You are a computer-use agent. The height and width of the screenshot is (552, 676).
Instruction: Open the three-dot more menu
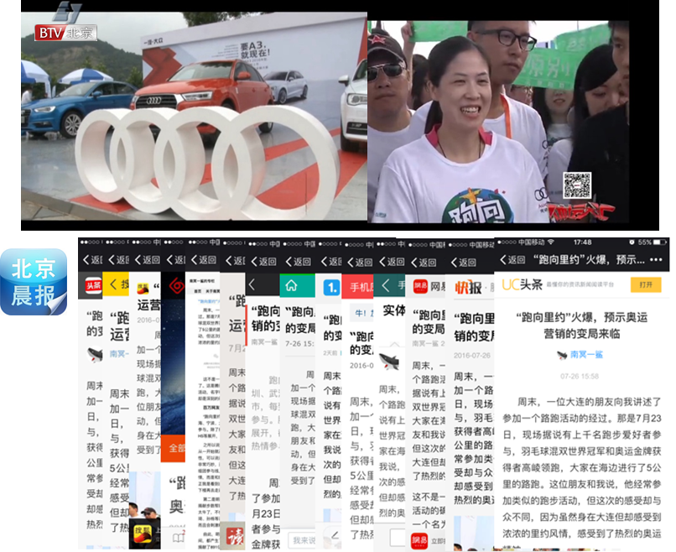click(656, 259)
